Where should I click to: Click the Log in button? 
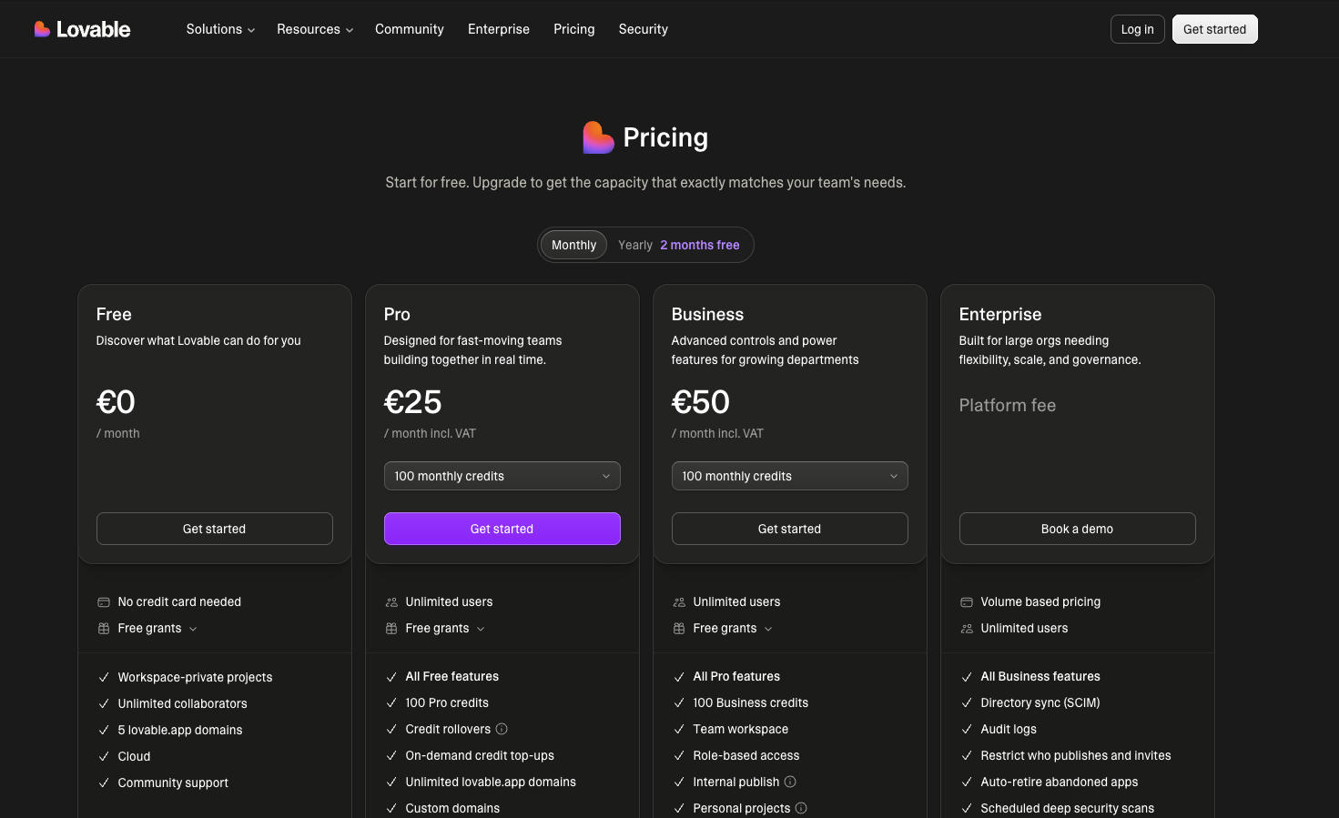[1138, 29]
